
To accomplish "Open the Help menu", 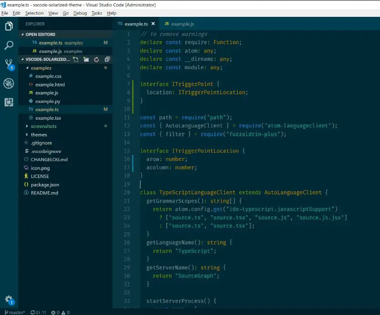I will 112,13.
